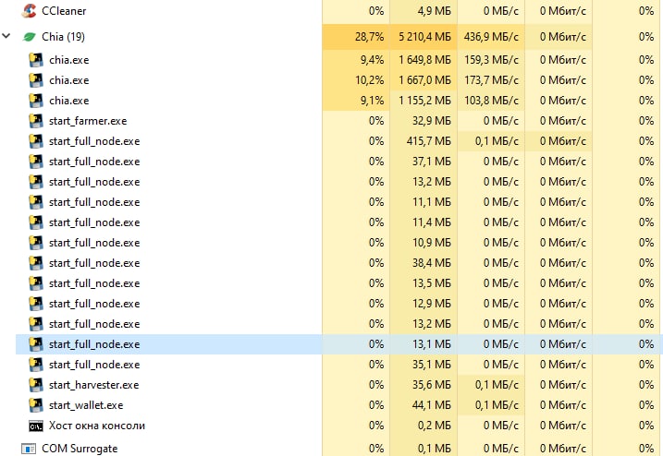
Task: Click start_farmer.exe memory value 32,9 МБ
Action: point(432,121)
